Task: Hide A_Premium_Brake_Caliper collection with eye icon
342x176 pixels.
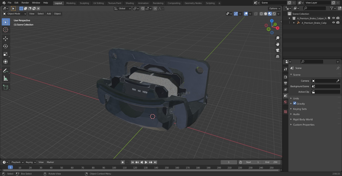Action: tap(333, 18)
